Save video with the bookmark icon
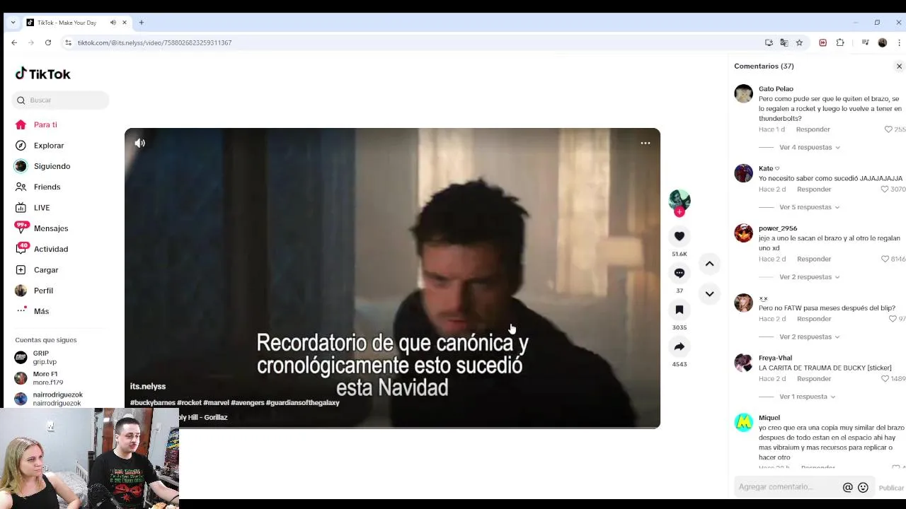Screen dimensions: 906x509 tap(679, 310)
